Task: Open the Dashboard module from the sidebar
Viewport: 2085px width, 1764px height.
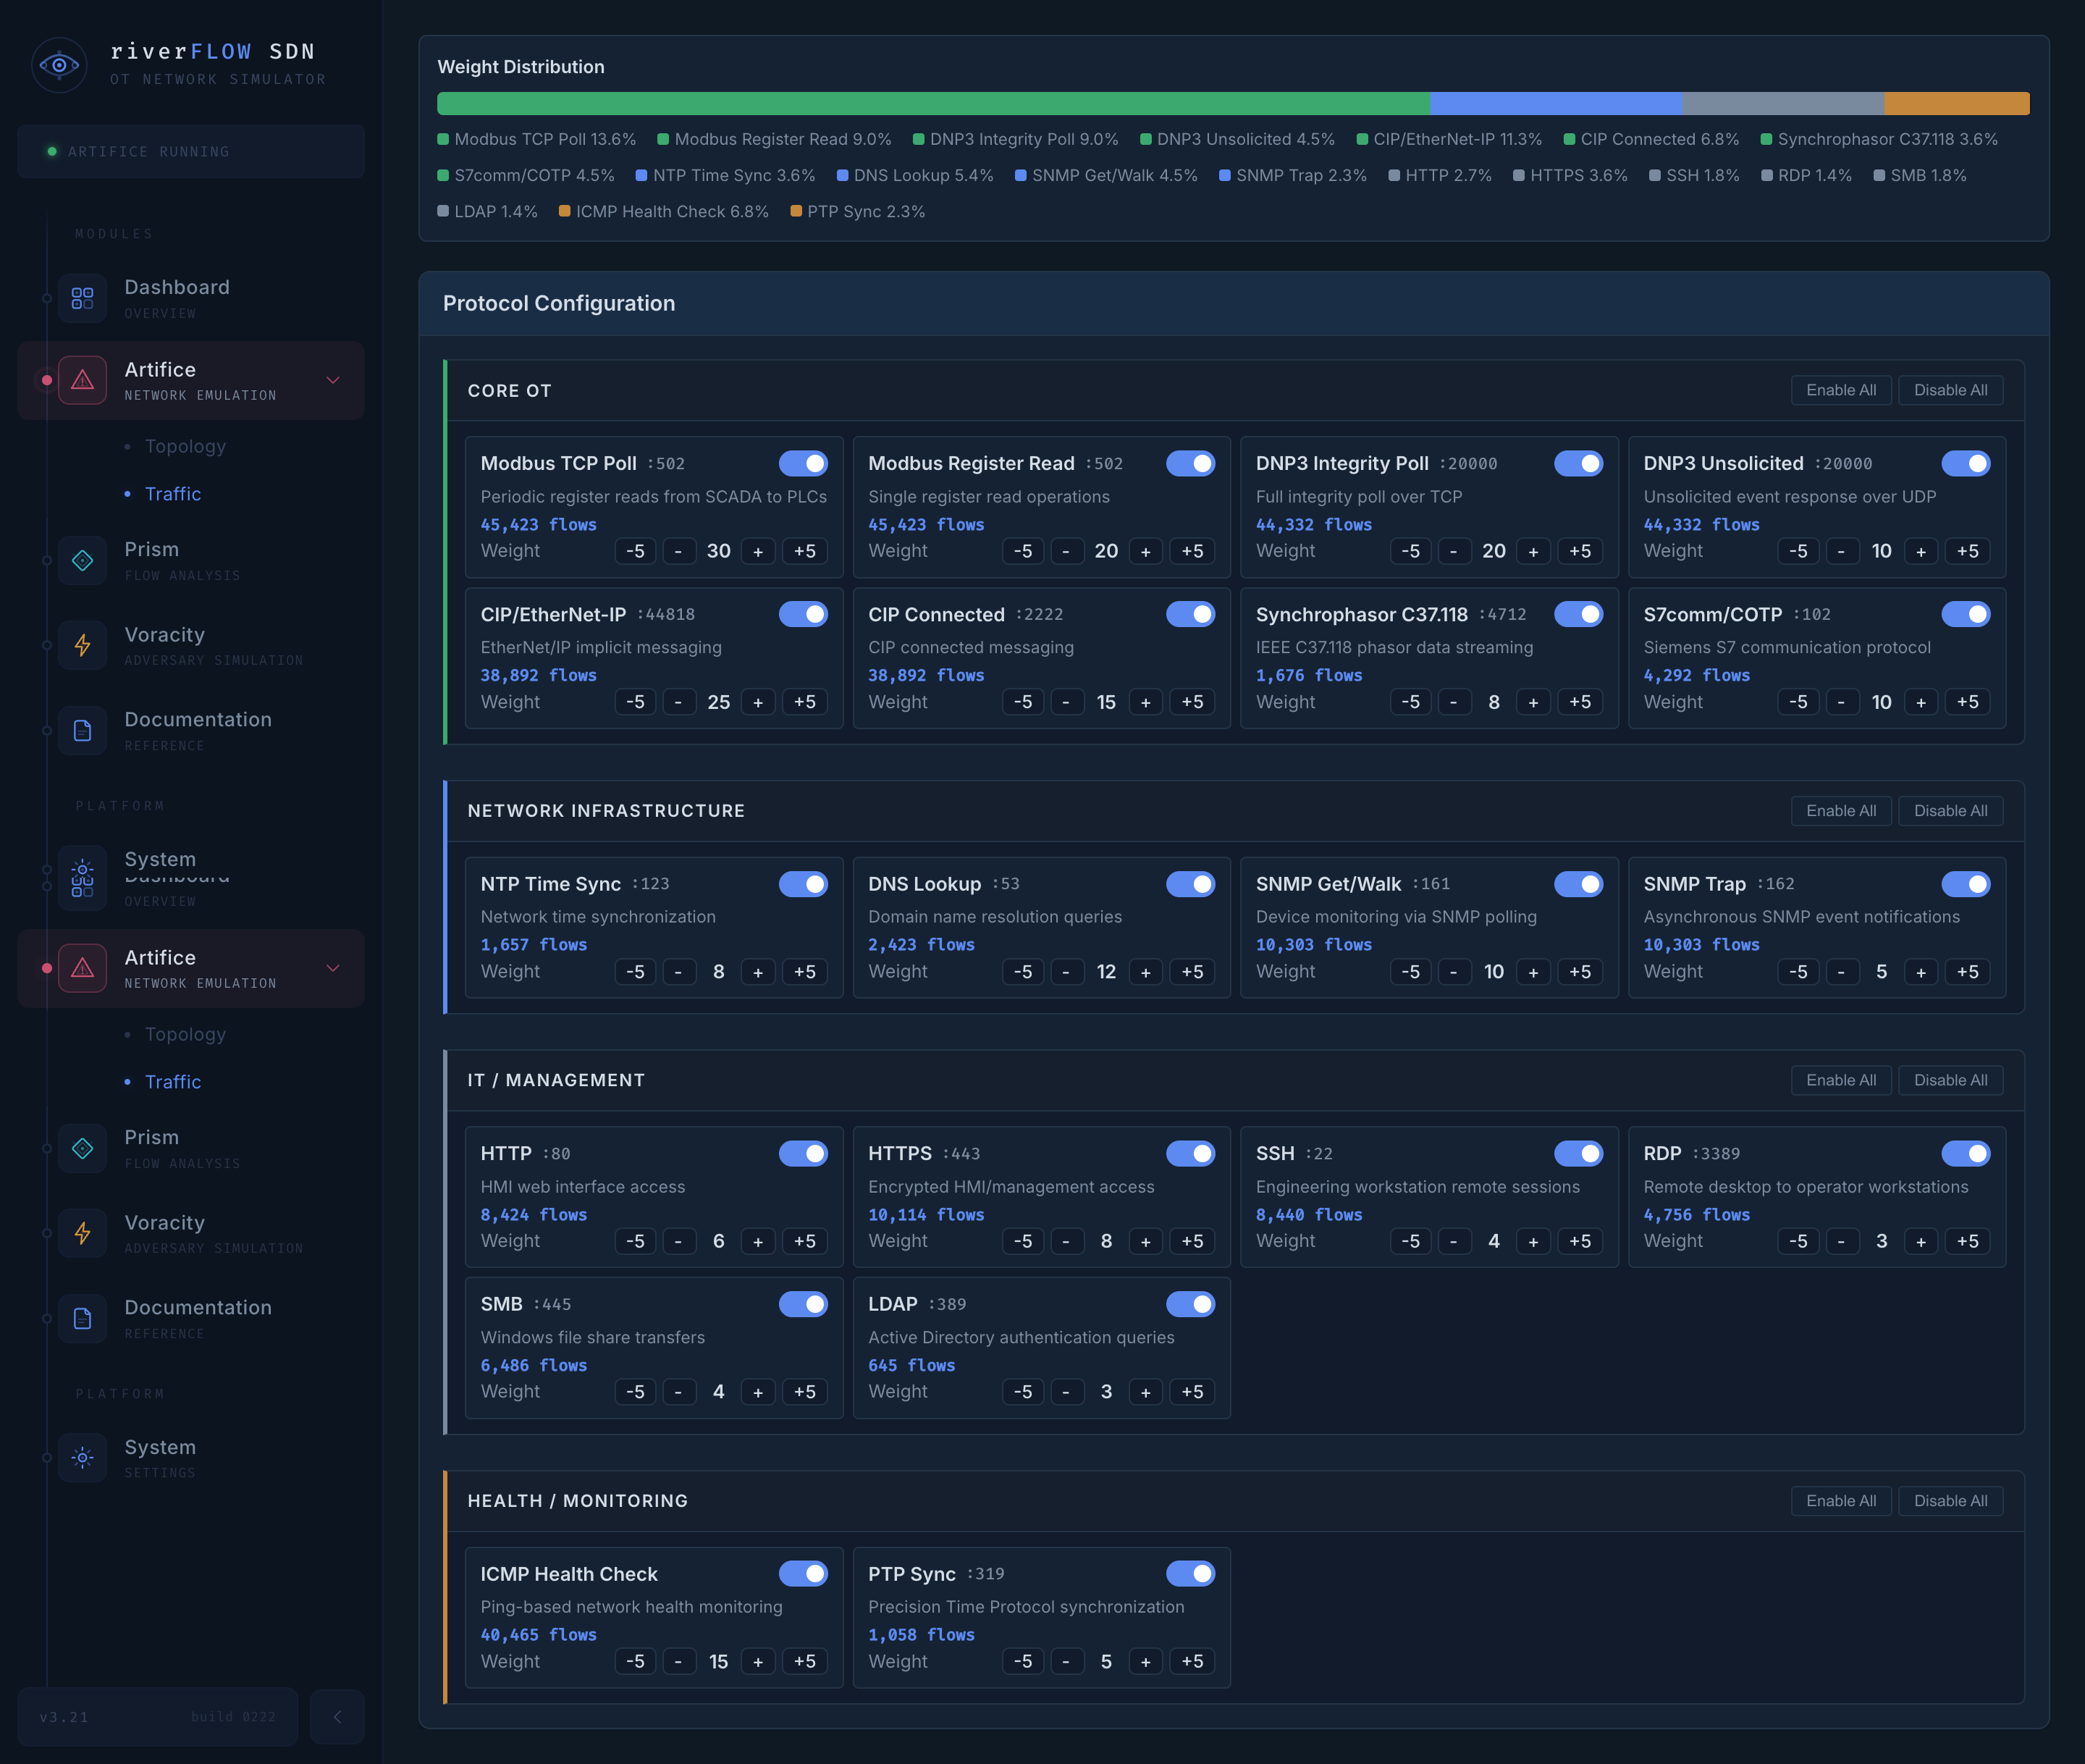Action: [x=176, y=297]
